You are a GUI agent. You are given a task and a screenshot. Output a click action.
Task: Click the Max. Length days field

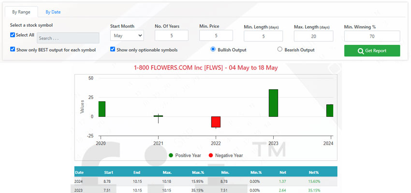tap(313, 36)
